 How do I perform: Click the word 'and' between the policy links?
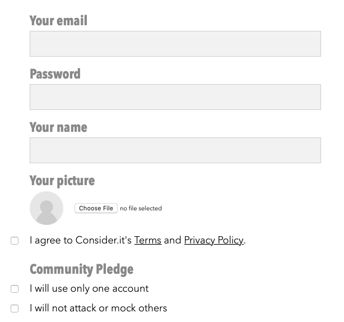coord(173,240)
